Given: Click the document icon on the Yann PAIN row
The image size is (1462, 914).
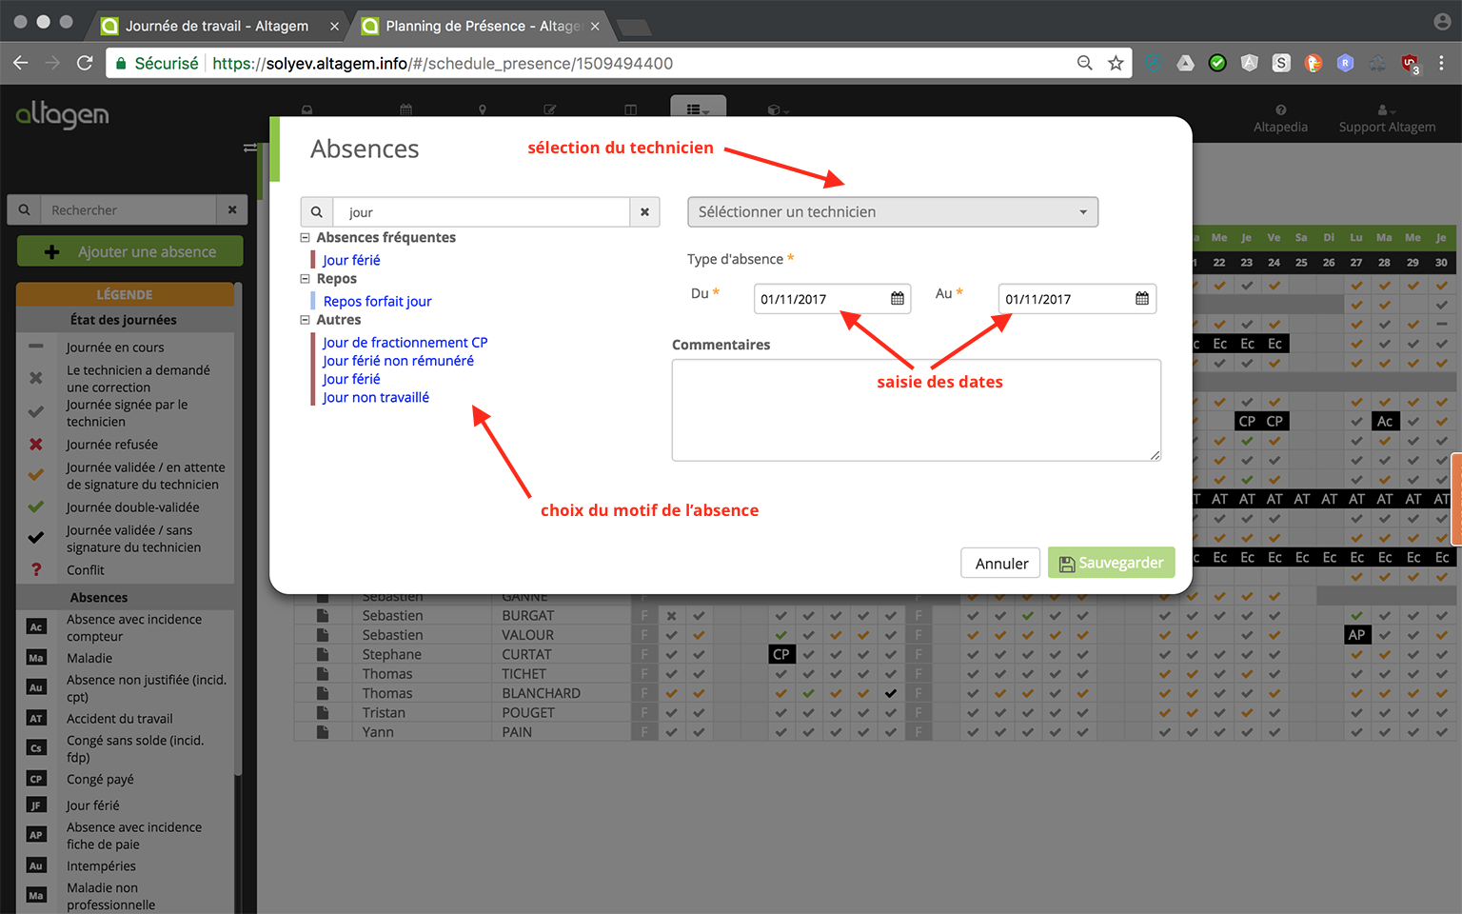Looking at the screenshot, I should [323, 732].
